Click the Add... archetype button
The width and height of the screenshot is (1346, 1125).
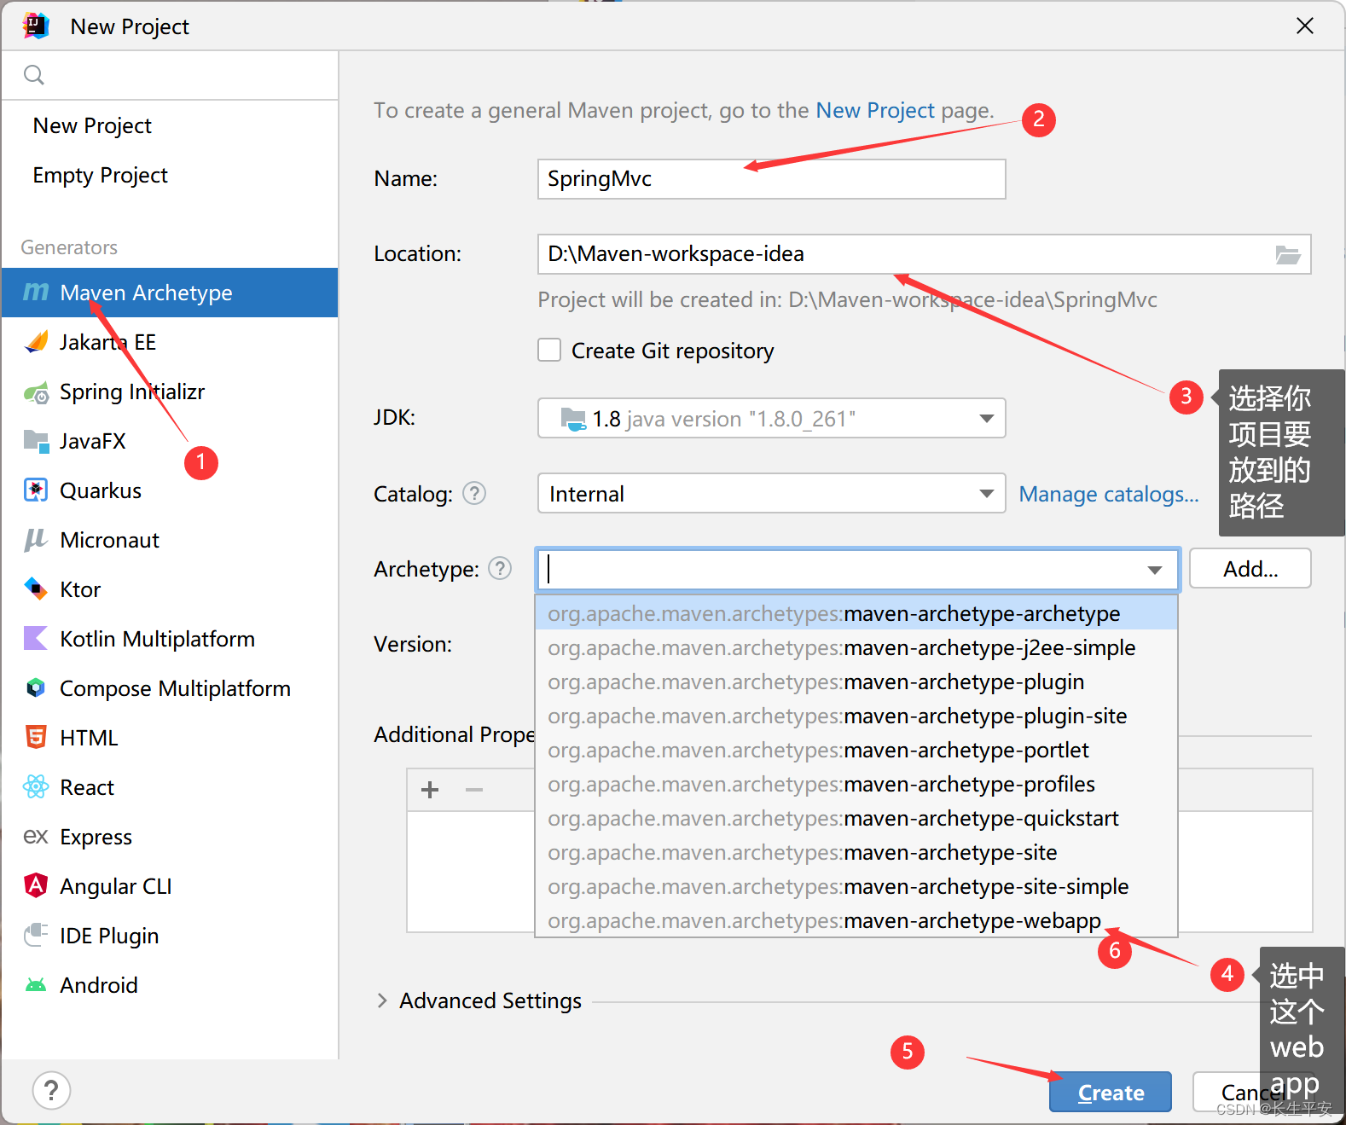(1250, 568)
